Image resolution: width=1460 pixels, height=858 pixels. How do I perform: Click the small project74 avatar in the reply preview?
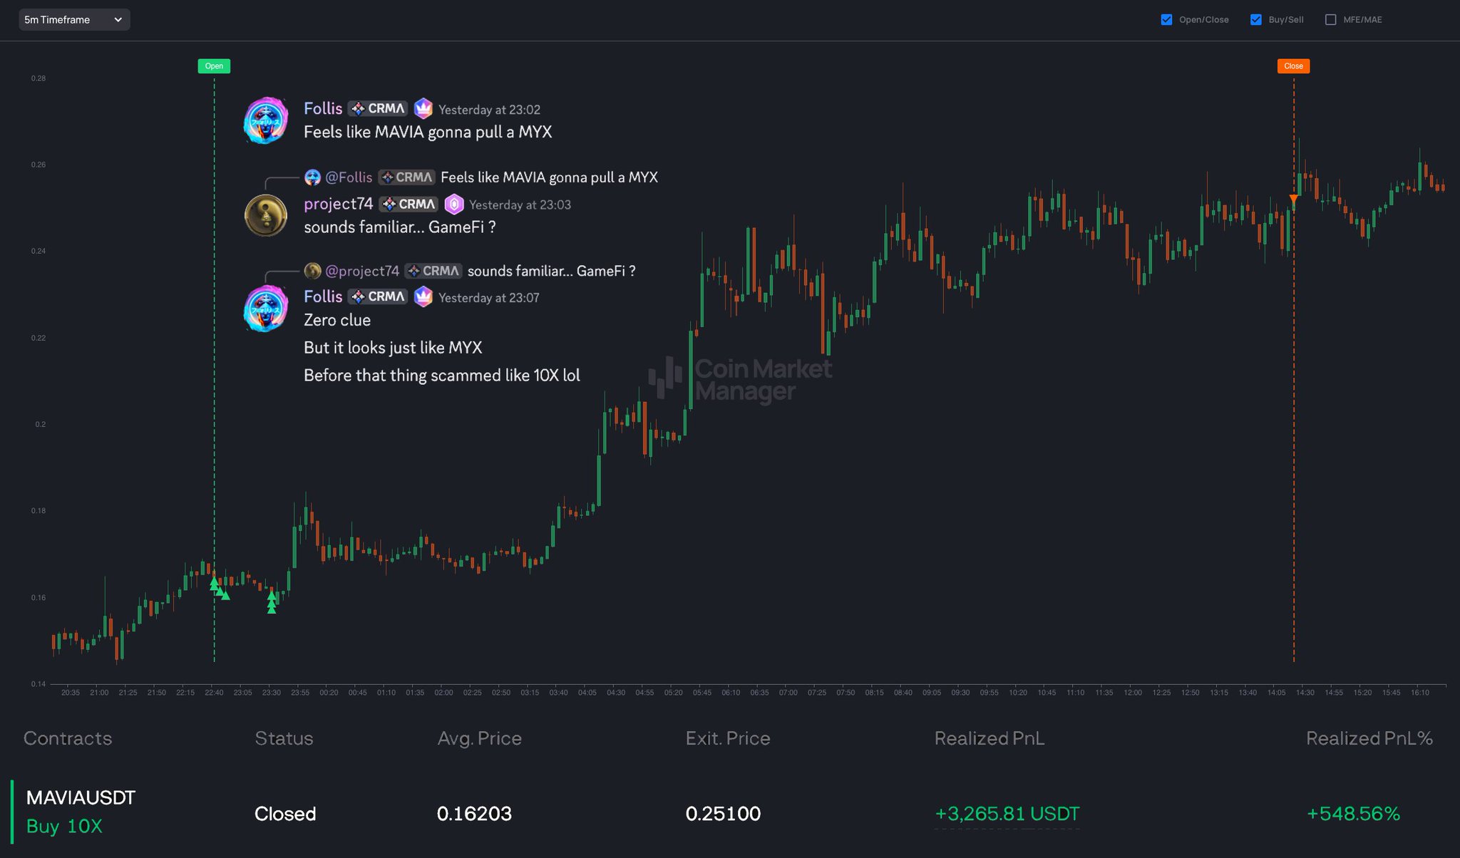(312, 271)
